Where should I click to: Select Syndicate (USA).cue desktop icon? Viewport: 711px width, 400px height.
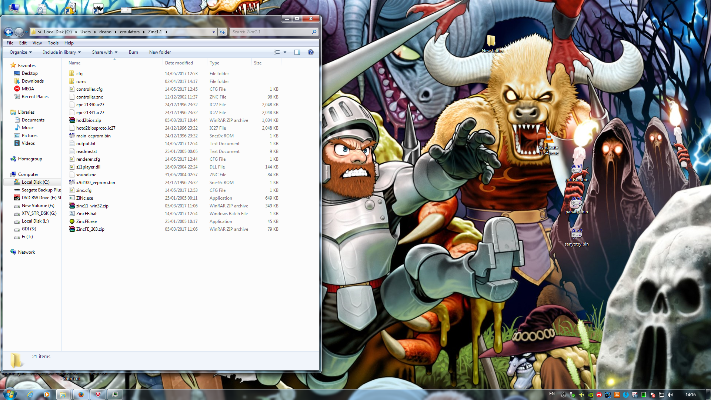pos(548,144)
